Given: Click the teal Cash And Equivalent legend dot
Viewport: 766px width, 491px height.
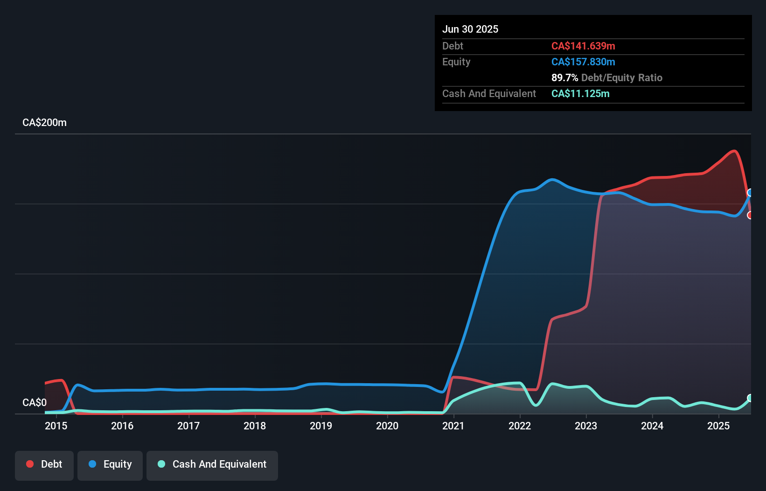Looking at the screenshot, I should (x=161, y=464).
